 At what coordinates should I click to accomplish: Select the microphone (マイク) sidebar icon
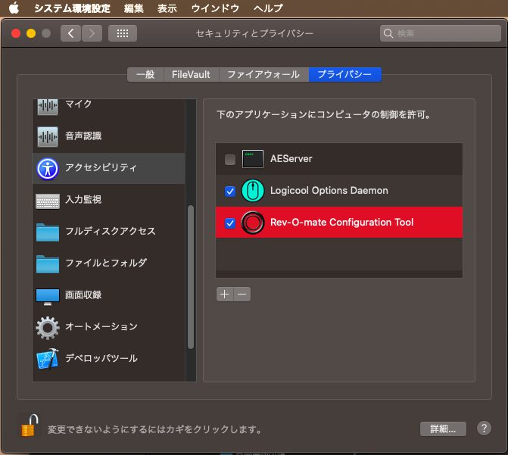[x=48, y=106]
